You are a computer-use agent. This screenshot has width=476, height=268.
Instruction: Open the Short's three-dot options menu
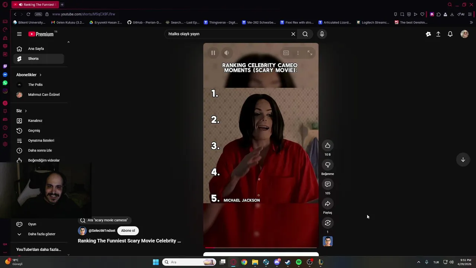[298, 53]
